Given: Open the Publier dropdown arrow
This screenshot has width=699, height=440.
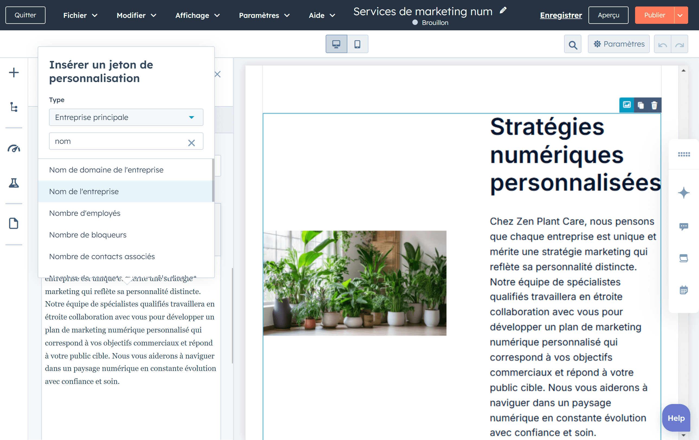Looking at the screenshot, I should coord(680,15).
